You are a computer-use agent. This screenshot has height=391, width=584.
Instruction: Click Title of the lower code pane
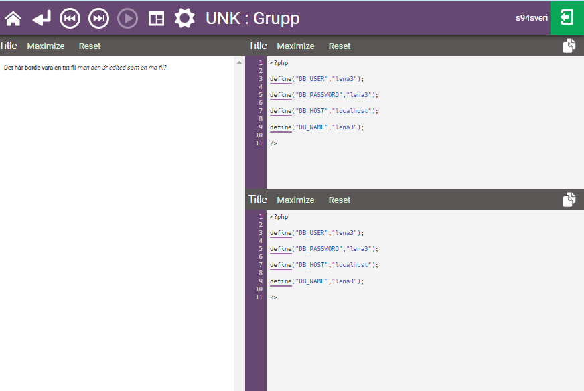tap(258, 200)
